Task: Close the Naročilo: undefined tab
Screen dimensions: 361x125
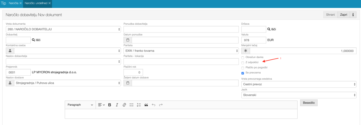Action: pos(50,3)
